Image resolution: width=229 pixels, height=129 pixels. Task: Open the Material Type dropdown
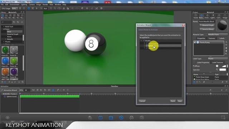pos(218,34)
